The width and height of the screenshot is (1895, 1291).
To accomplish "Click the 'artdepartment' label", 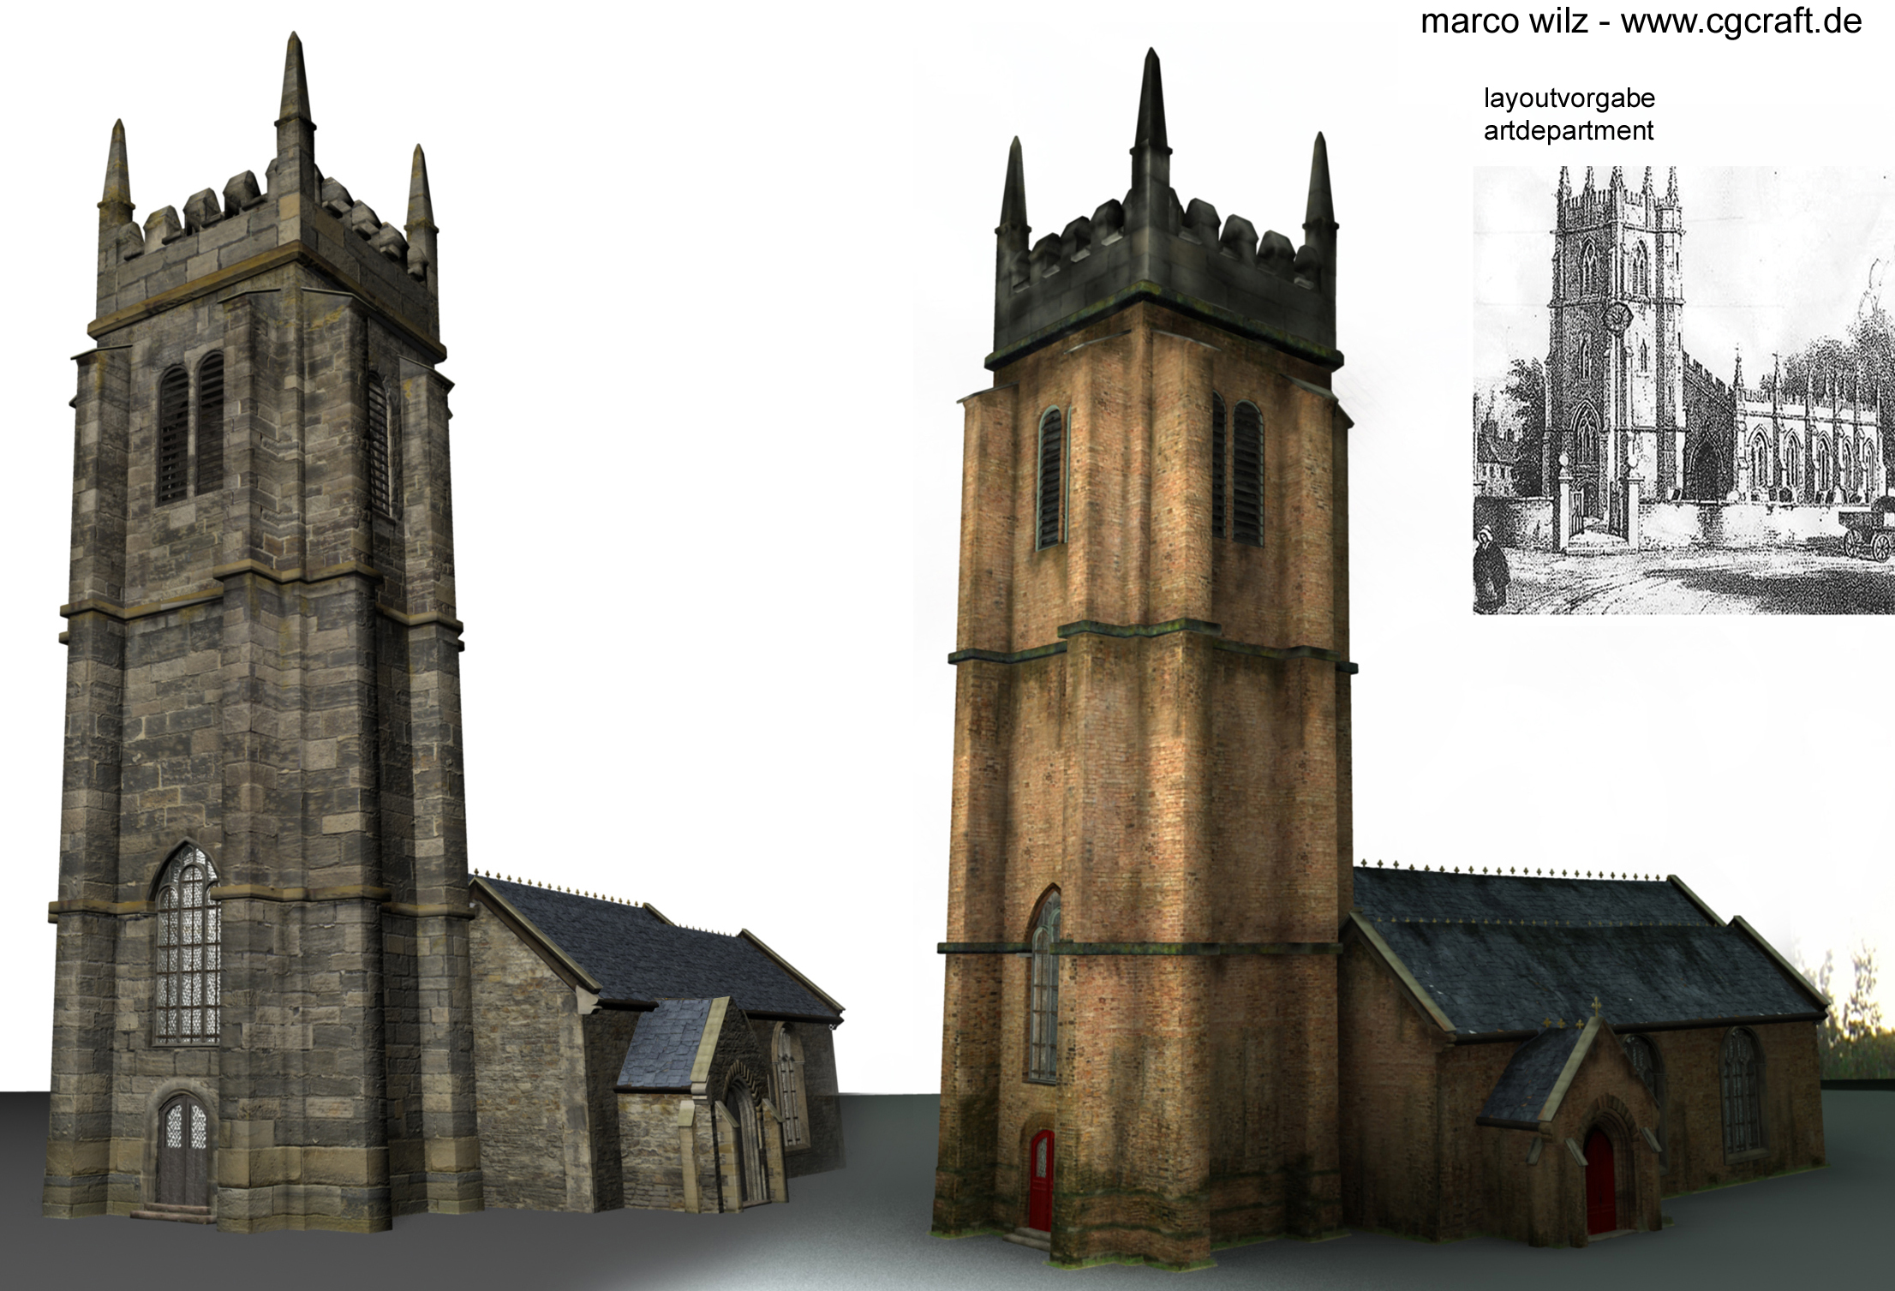I will [1568, 131].
